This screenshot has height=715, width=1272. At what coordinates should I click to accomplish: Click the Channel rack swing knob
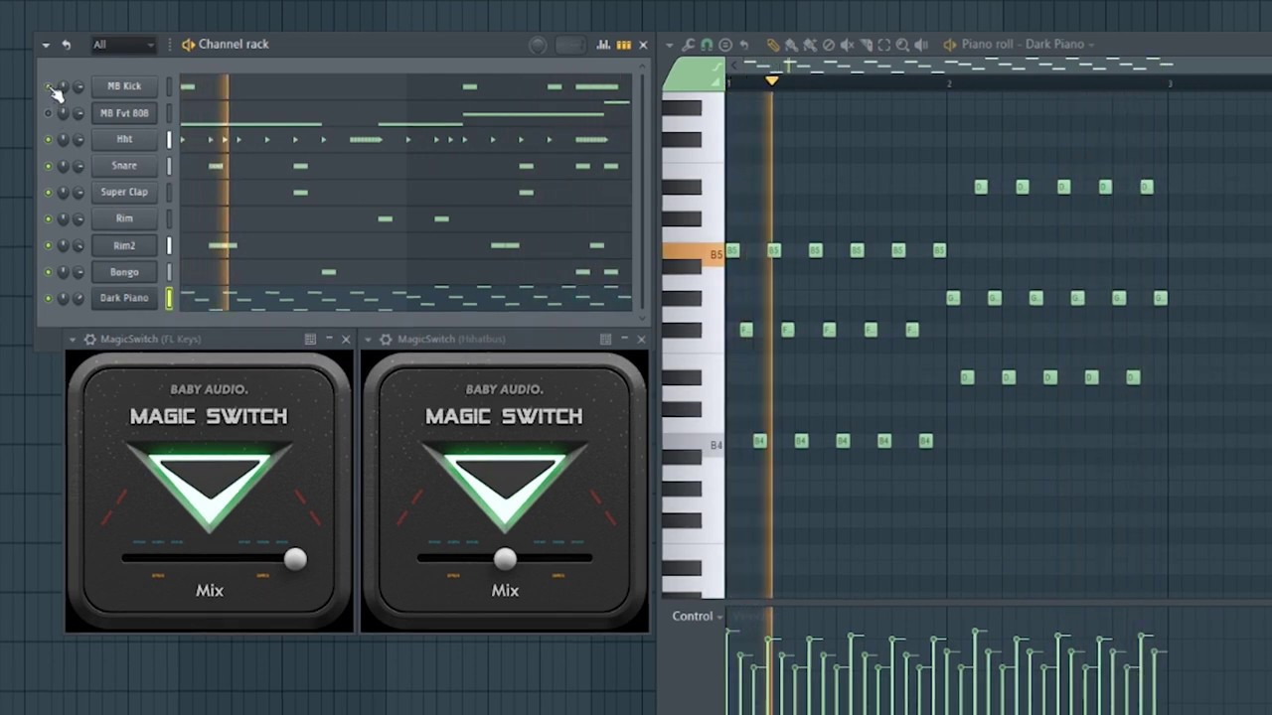point(538,45)
